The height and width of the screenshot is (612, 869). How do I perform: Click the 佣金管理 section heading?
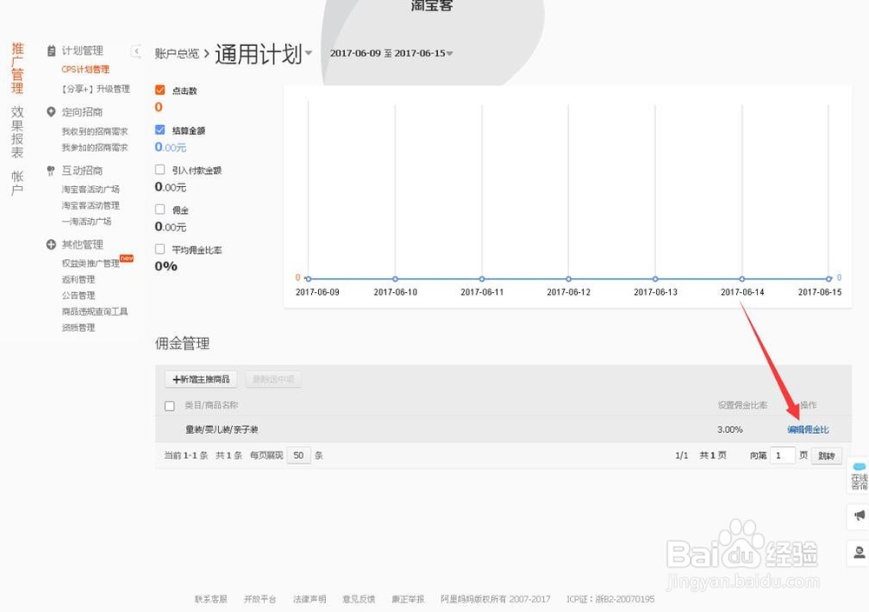click(182, 343)
